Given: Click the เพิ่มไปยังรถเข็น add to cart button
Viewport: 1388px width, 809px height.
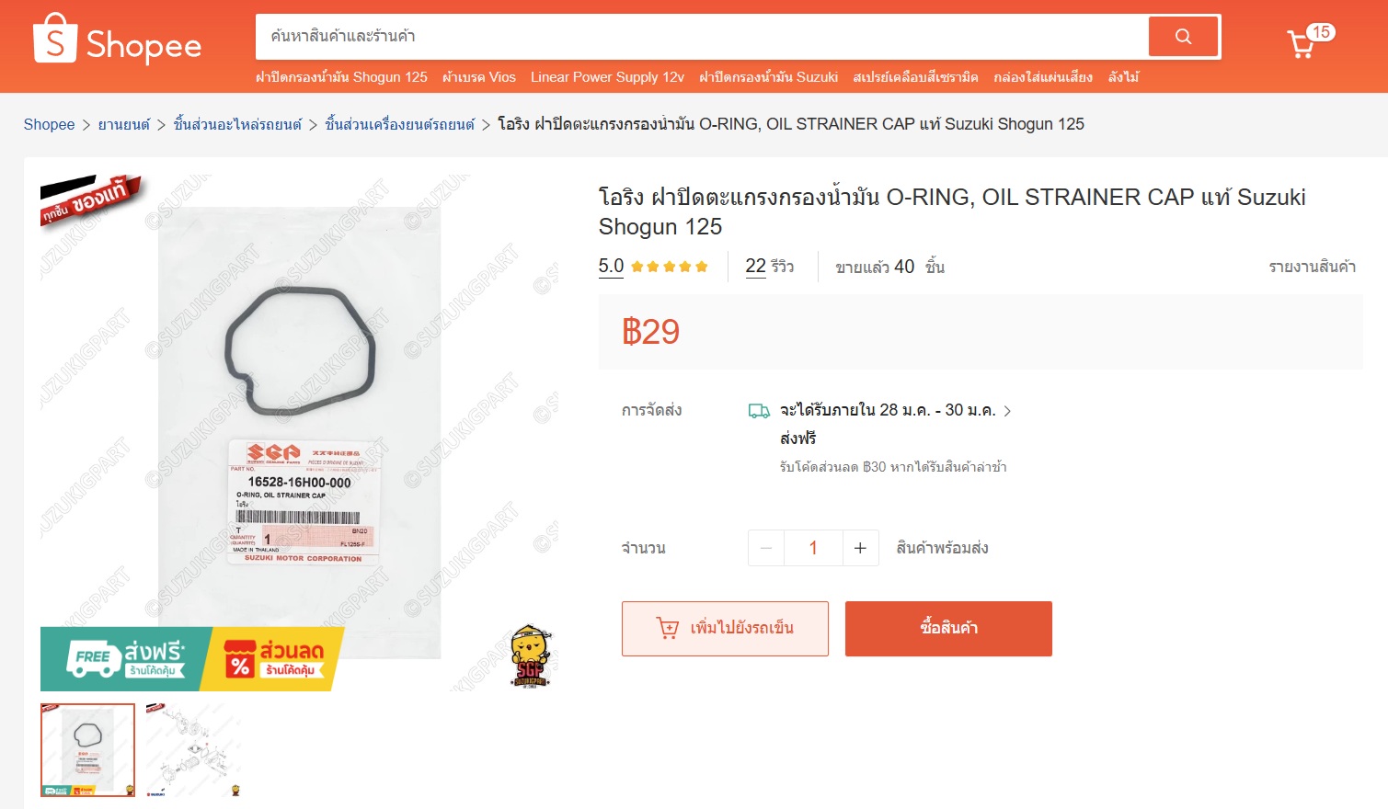Looking at the screenshot, I should point(725,629).
